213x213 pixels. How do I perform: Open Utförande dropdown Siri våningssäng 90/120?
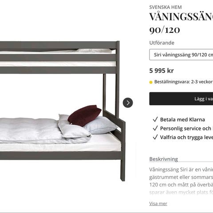181,55
